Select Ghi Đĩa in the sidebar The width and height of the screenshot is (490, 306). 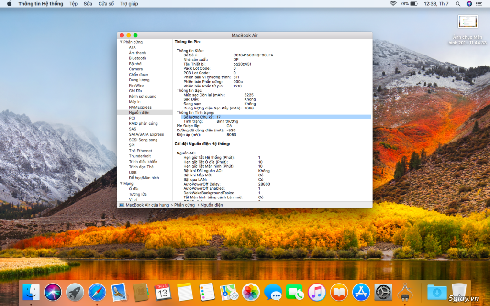coord(135,91)
